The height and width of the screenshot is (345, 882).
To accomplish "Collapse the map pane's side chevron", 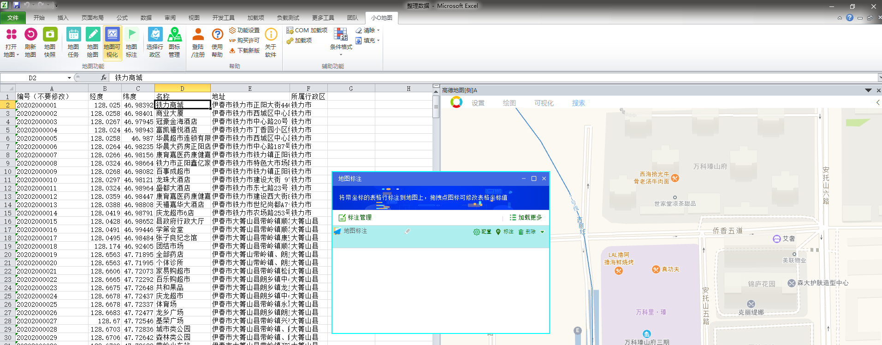I will coord(878,102).
